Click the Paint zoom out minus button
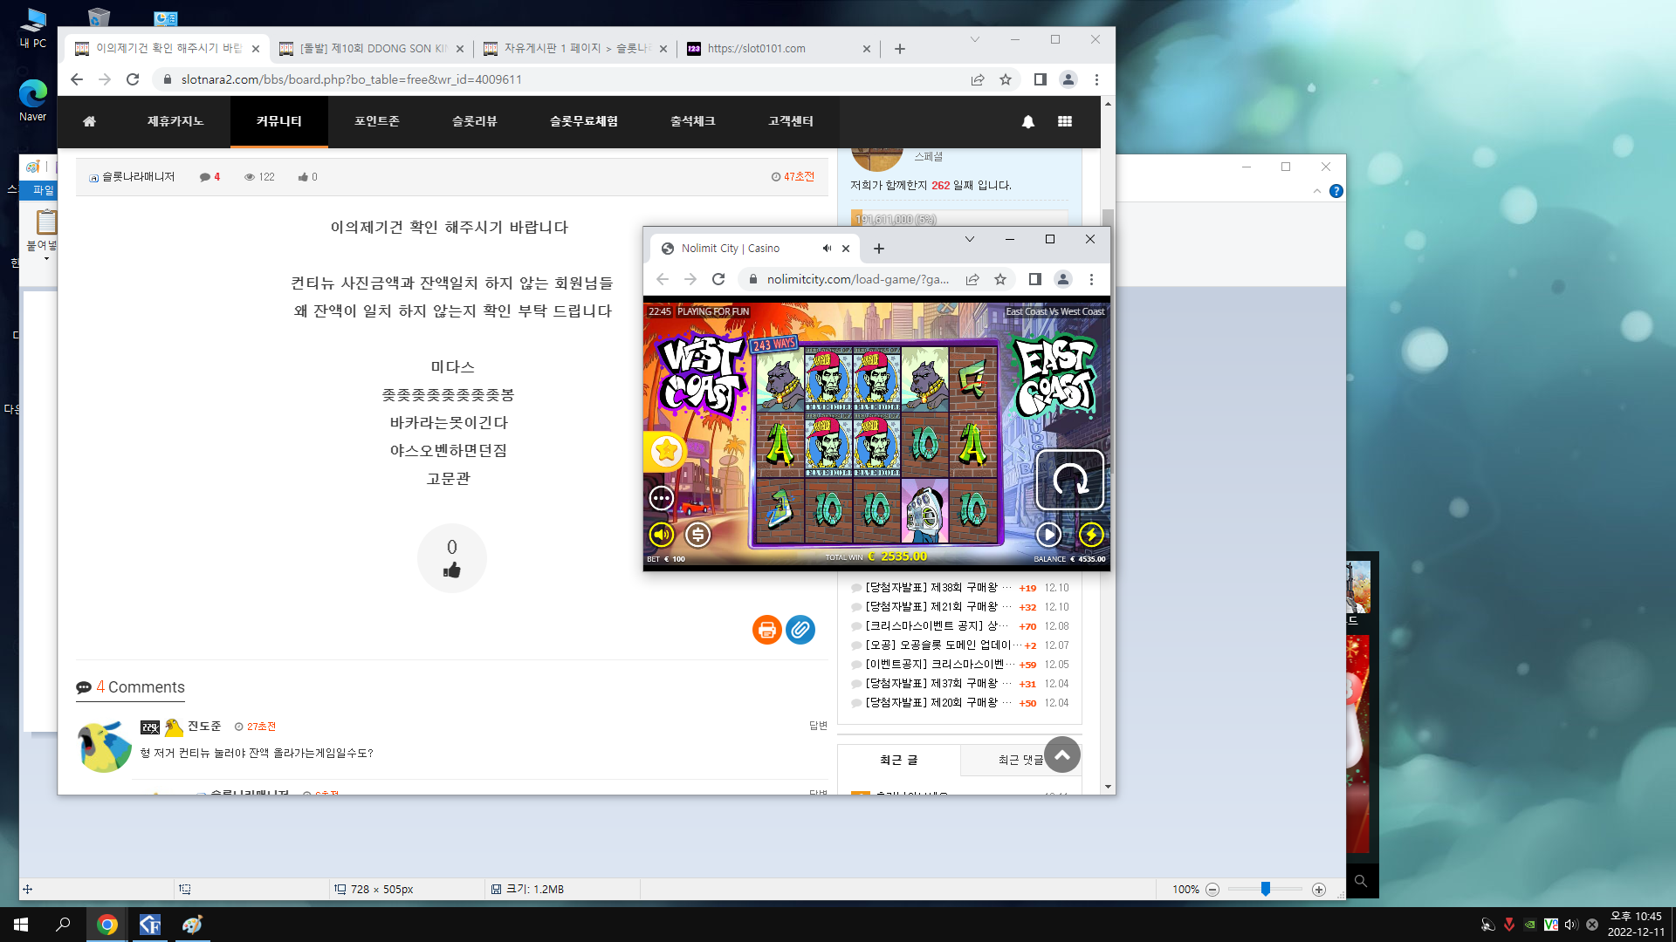The image size is (1676, 942). point(1212,890)
